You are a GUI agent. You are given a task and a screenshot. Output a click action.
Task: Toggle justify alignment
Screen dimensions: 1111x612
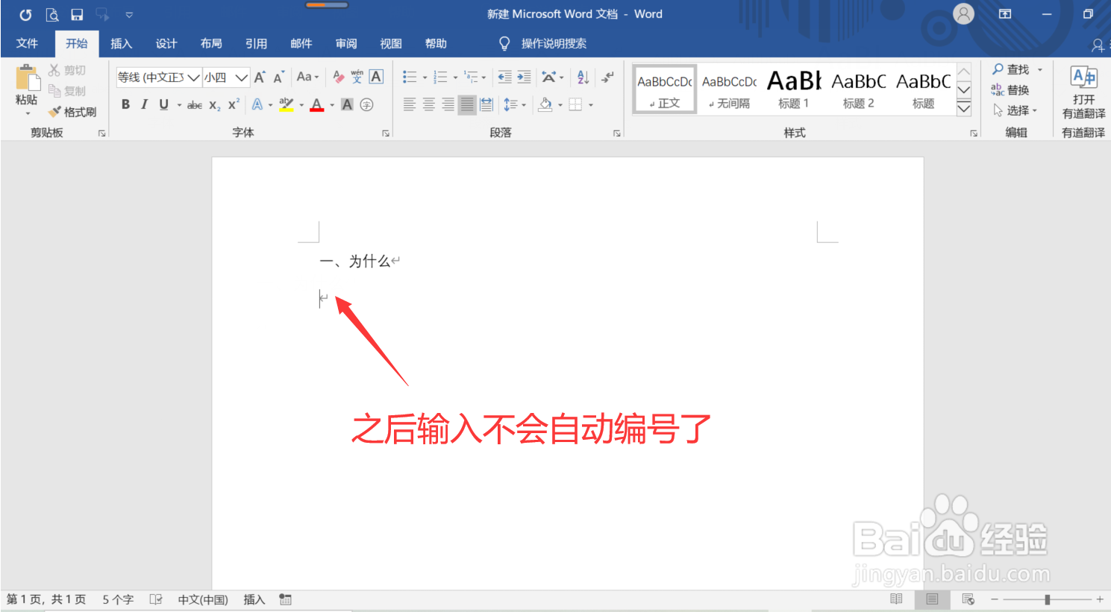pyautogui.click(x=467, y=105)
